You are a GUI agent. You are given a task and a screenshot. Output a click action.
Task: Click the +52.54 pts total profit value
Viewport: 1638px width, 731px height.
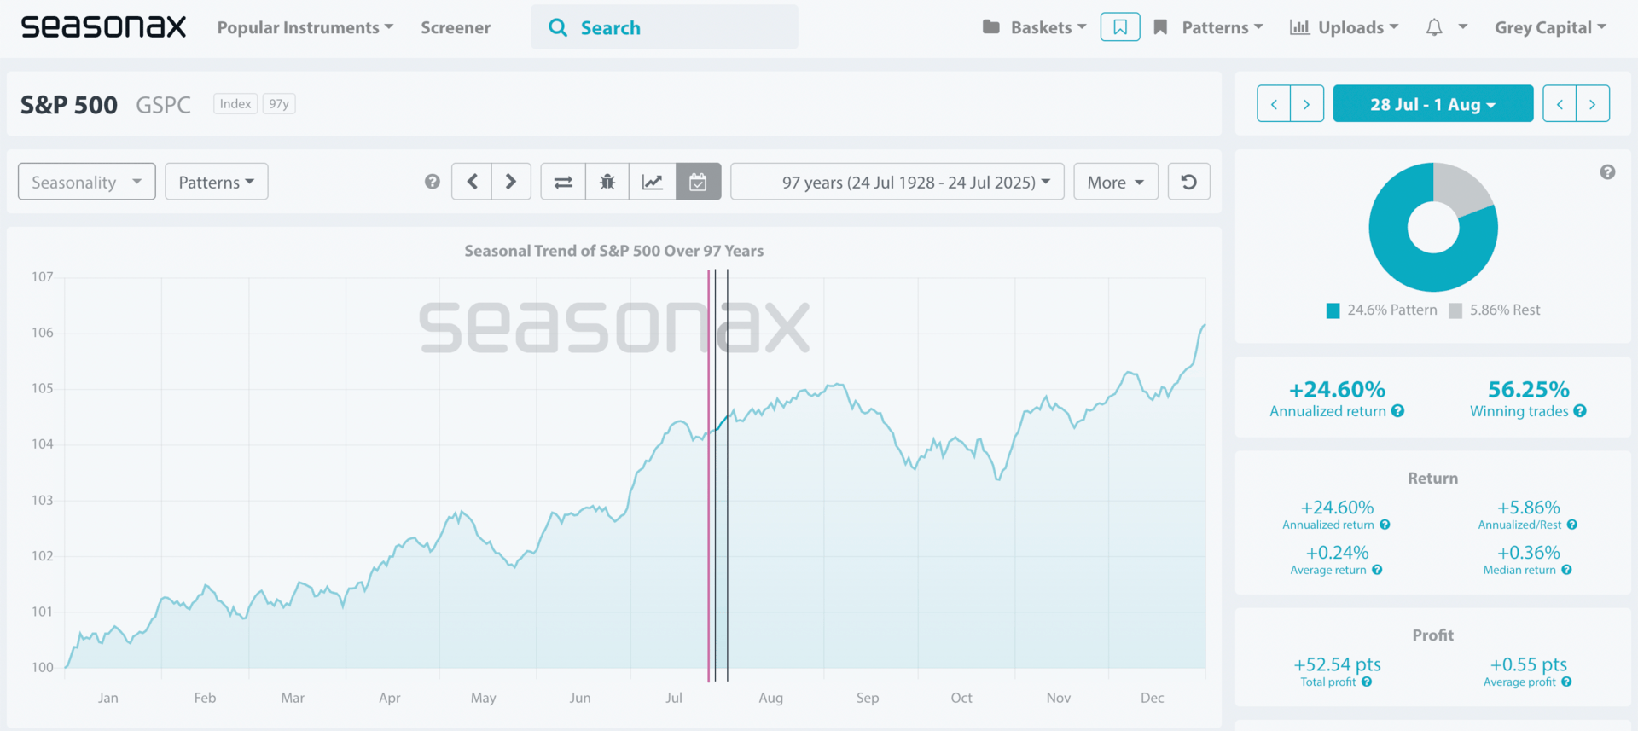pyautogui.click(x=1337, y=664)
